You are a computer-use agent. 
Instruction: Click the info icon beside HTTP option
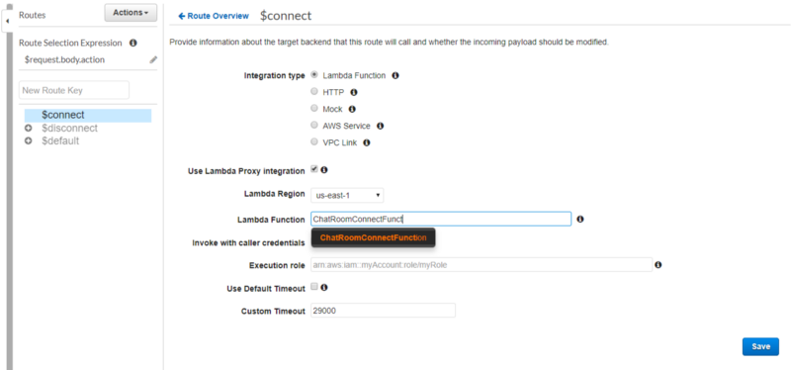click(x=354, y=92)
